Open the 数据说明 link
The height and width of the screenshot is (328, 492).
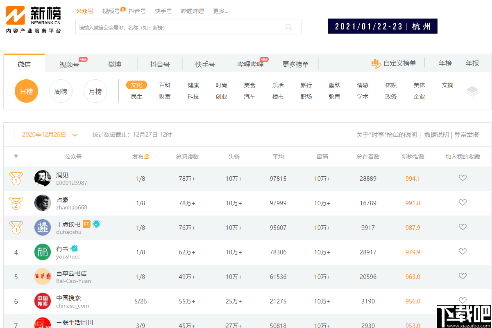436,135
